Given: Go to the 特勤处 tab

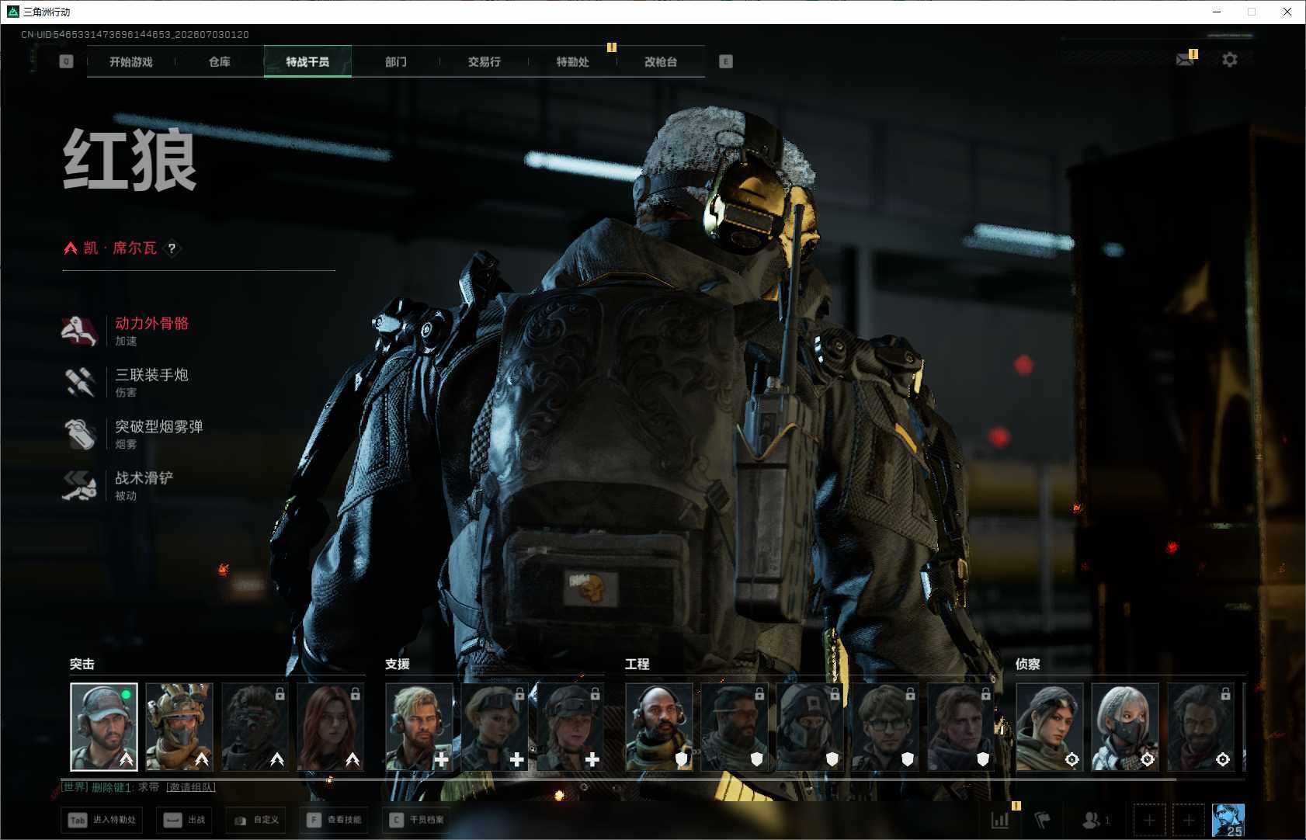Looking at the screenshot, I should (x=573, y=61).
